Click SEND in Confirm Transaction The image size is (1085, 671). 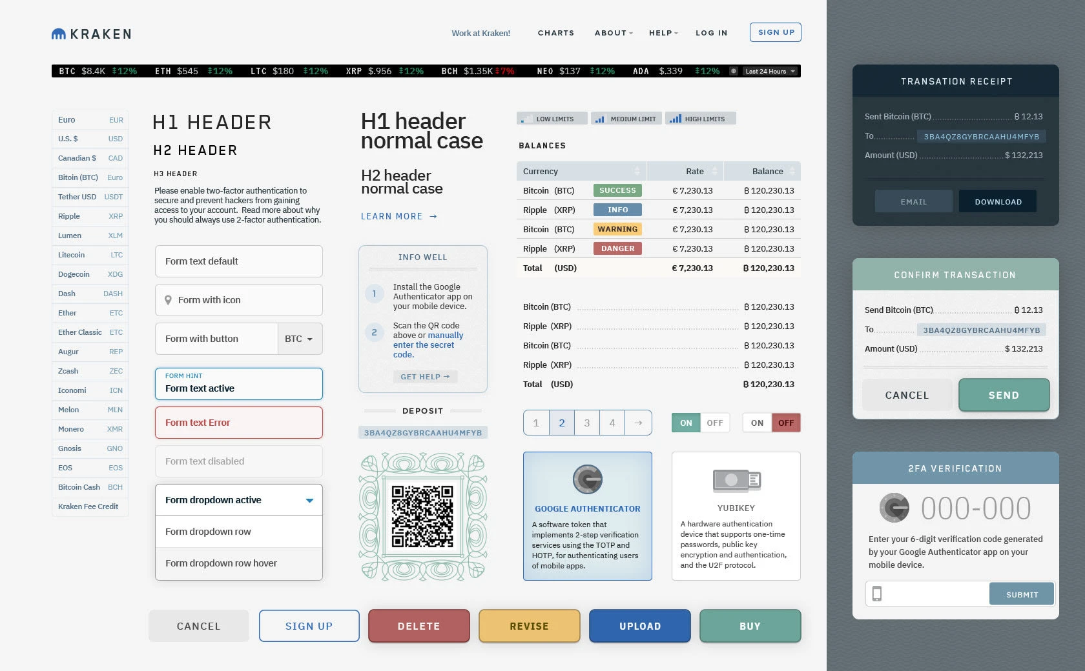(x=1004, y=395)
